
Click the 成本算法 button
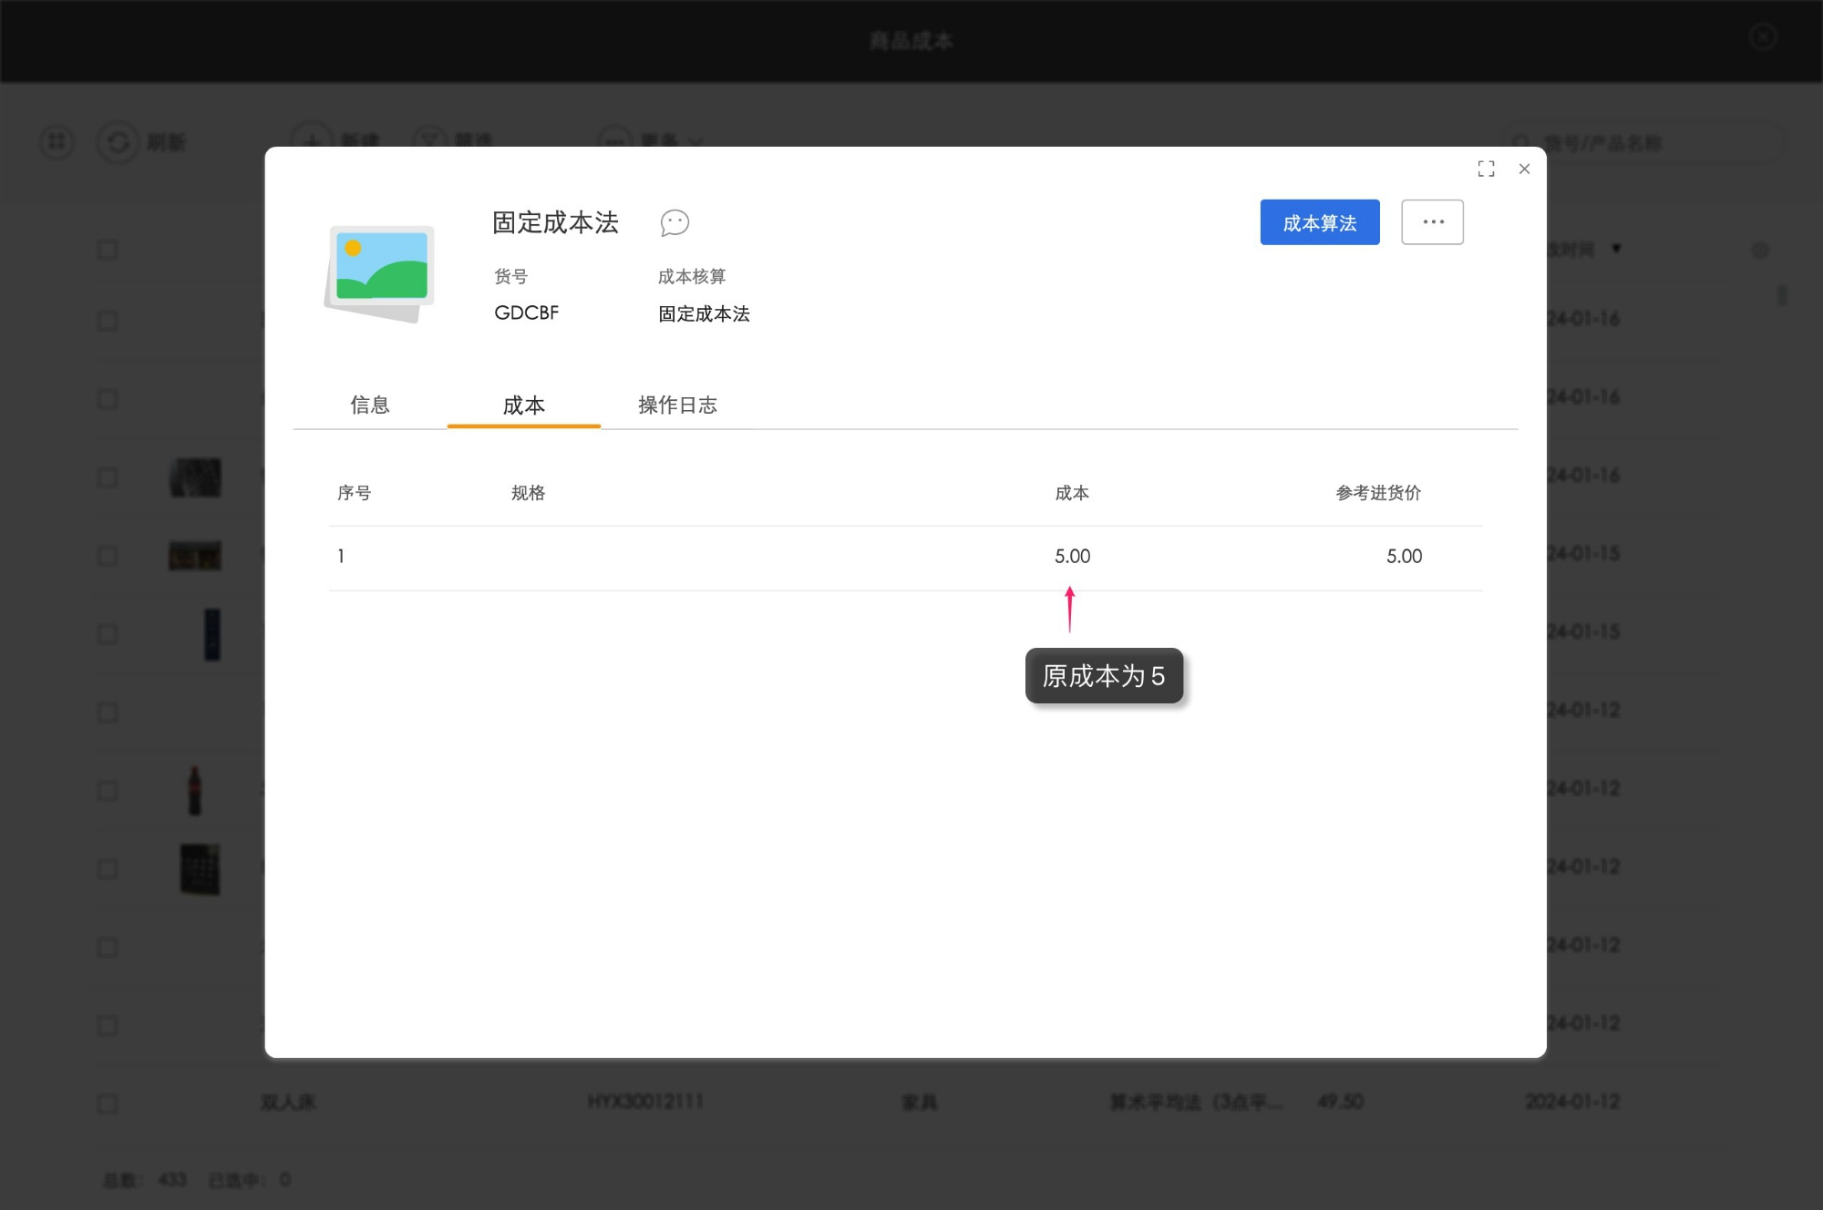coord(1319,222)
